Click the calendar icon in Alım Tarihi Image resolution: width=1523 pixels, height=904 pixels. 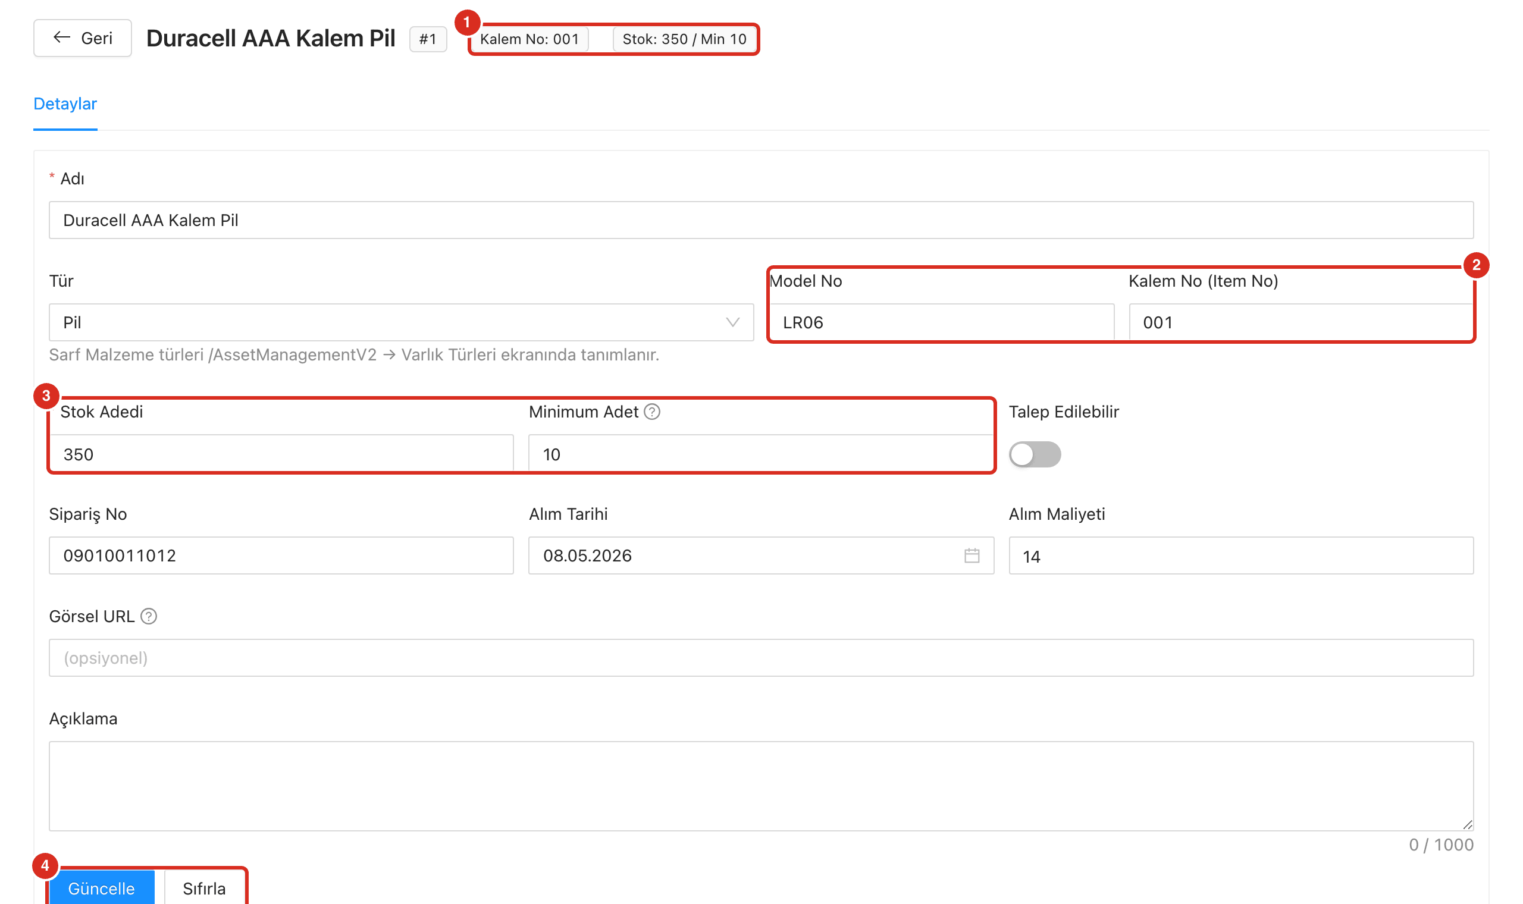(x=972, y=555)
